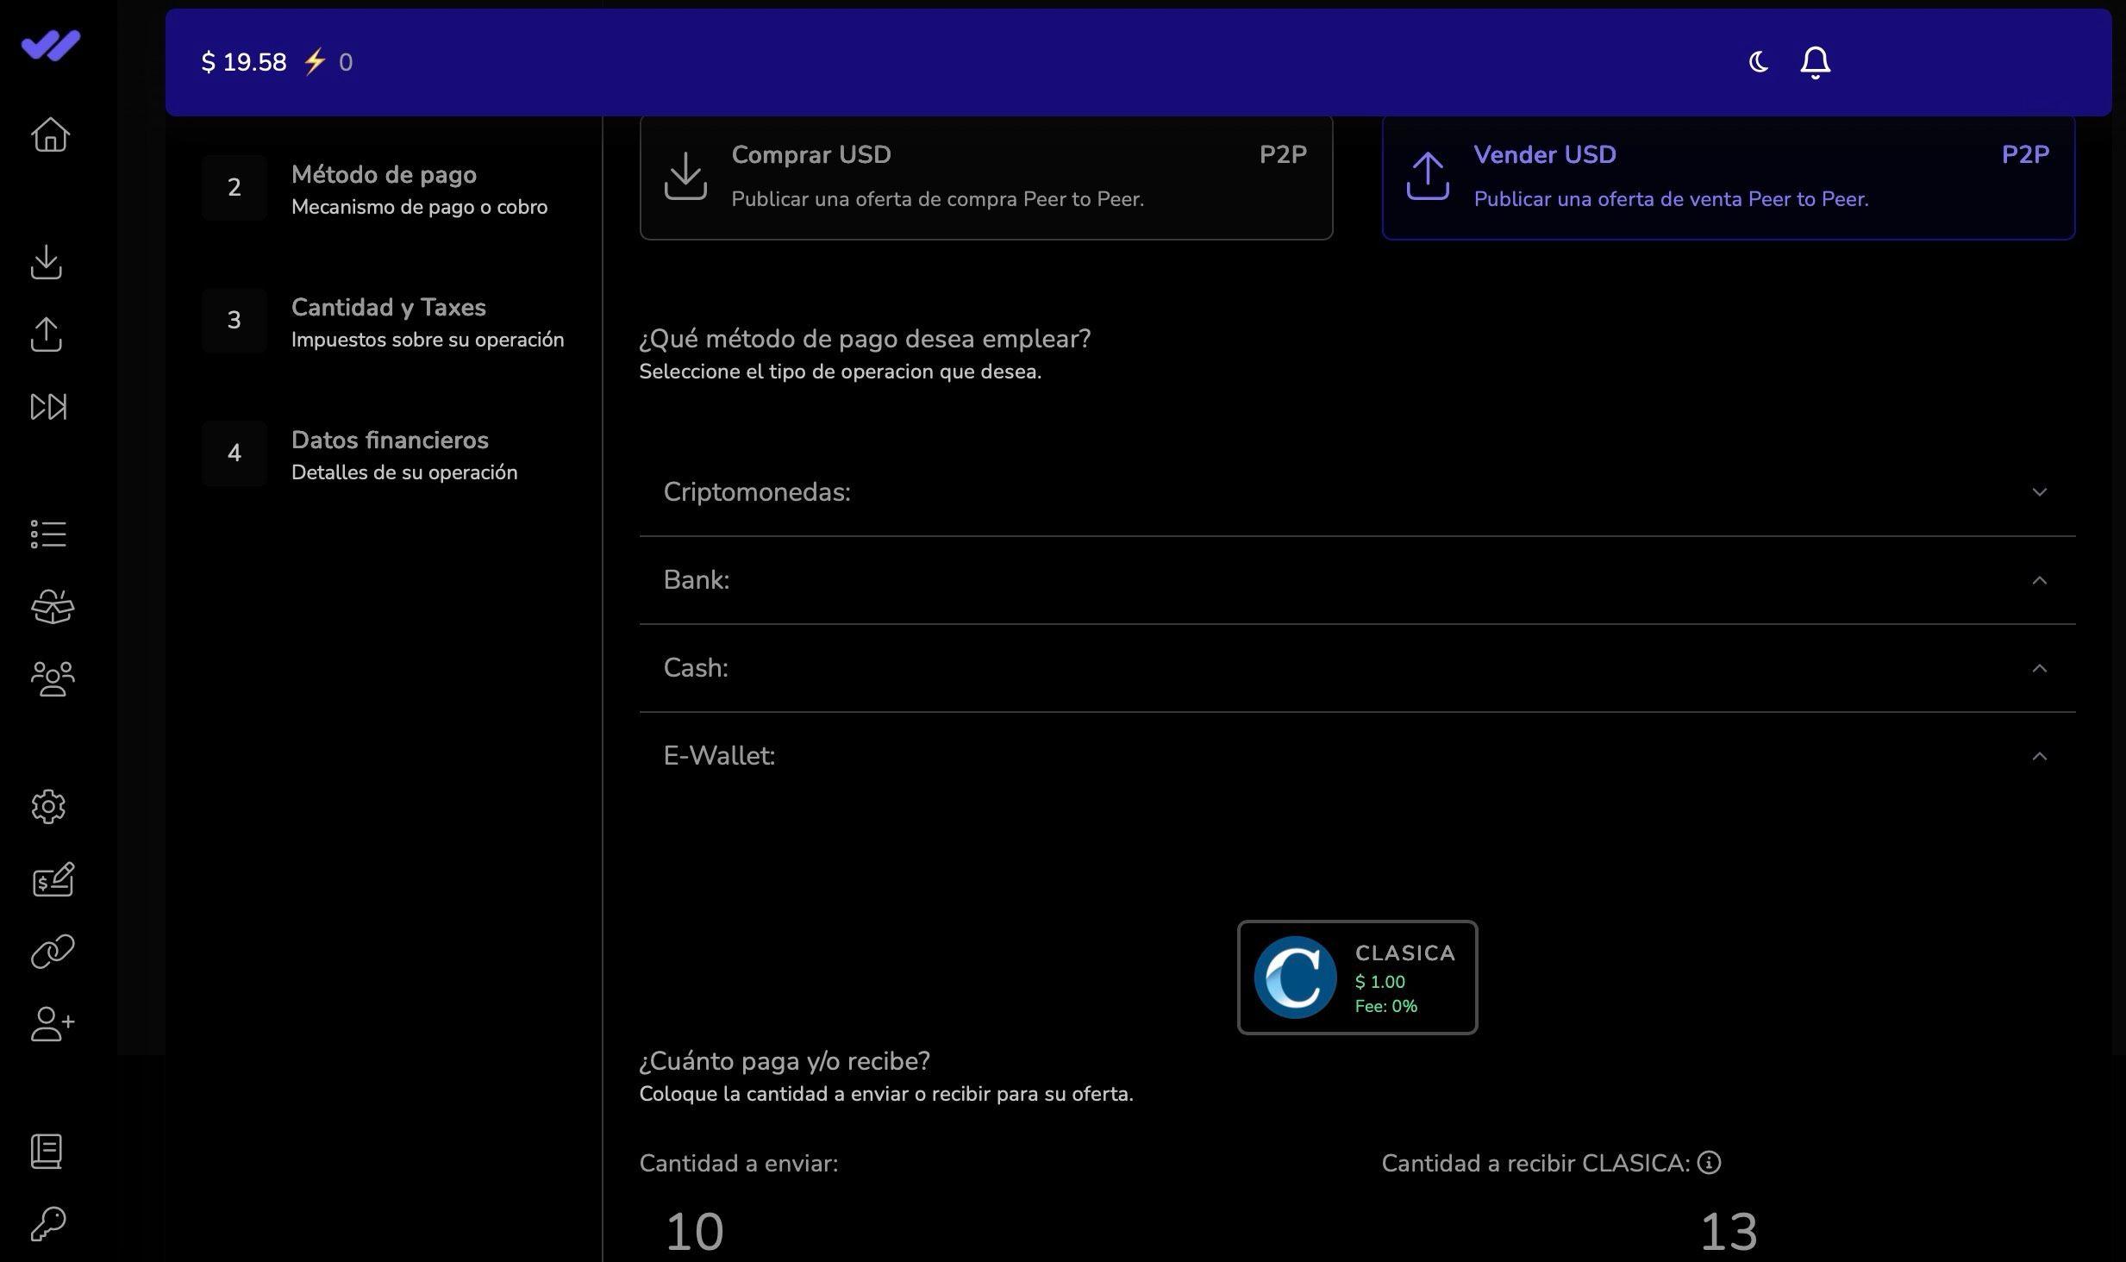
Task: Toggle dark mode moon icon
Action: [1759, 62]
